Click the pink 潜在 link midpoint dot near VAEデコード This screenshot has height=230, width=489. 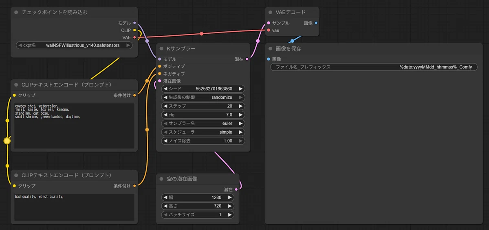point(258,41)
